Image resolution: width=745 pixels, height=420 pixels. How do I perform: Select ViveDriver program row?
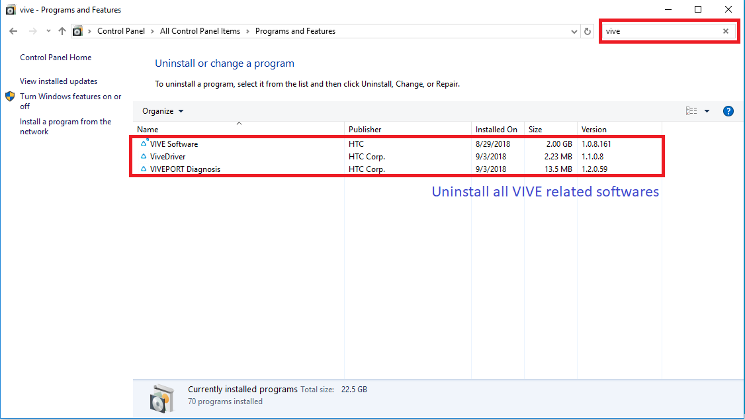397,156
